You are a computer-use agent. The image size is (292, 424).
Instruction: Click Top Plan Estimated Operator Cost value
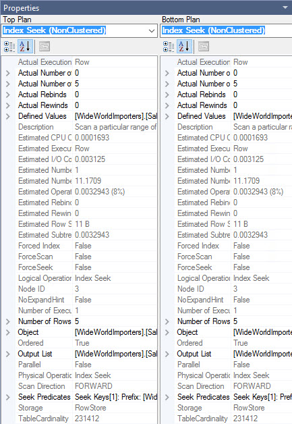(100, 192)
